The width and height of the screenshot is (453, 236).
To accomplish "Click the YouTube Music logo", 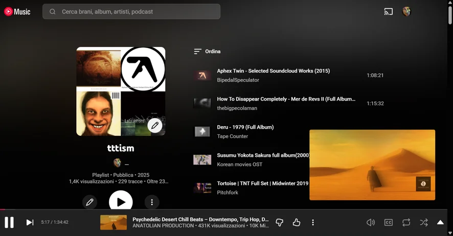I will [x=17, y=12].
